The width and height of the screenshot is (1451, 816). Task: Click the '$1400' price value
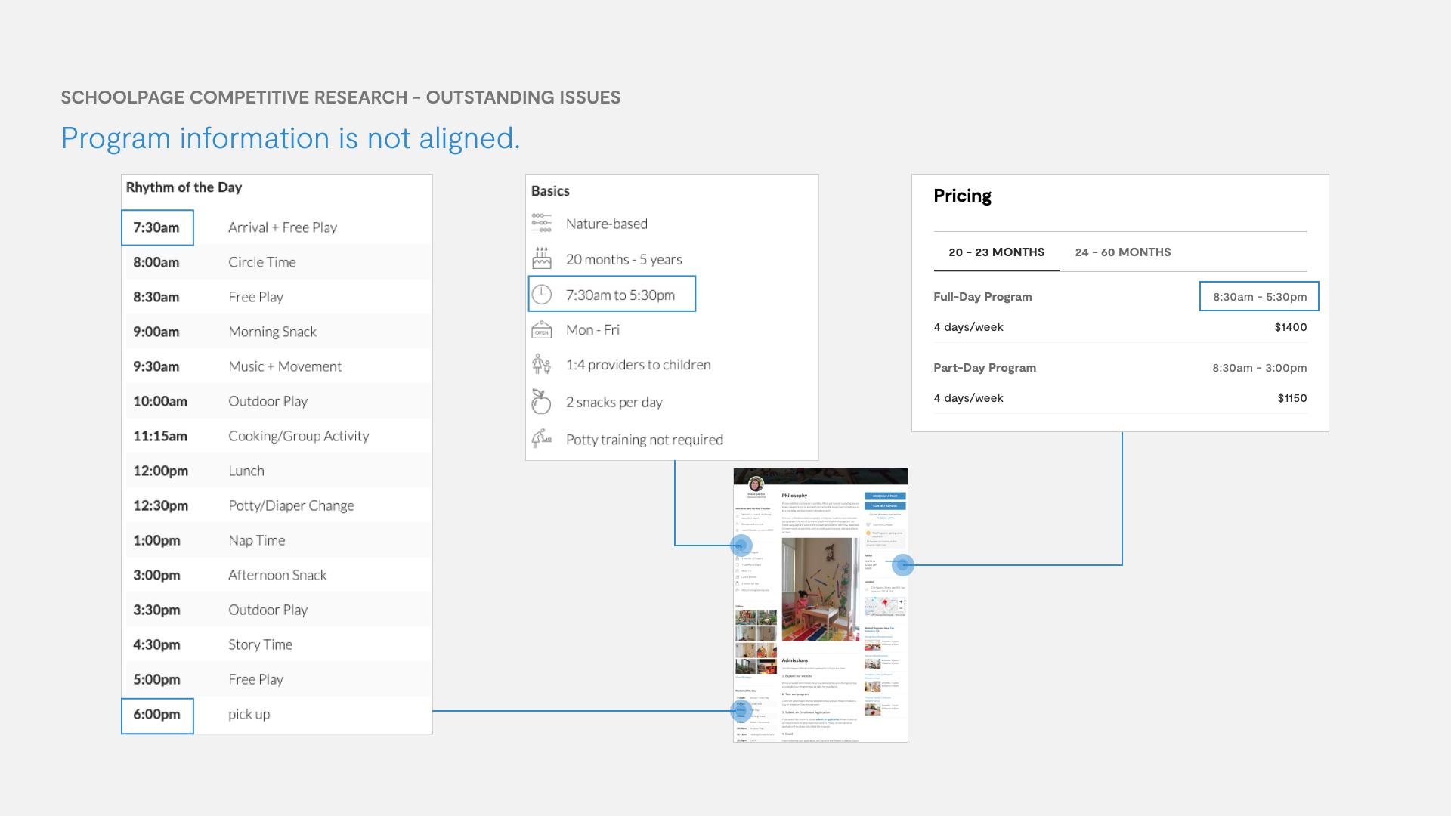coord(1291,327)
